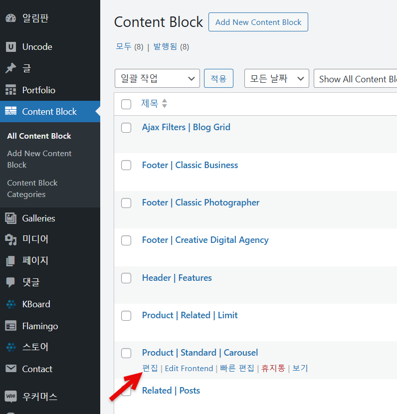This screenshot has height=414, width=397.
Task: Open Footer | Creative Digital Agency
Action: pyautogui.click(x=205, y=240)
